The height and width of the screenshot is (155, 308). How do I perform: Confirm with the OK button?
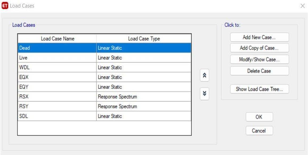pyautogui.click(x=259, y=117)
